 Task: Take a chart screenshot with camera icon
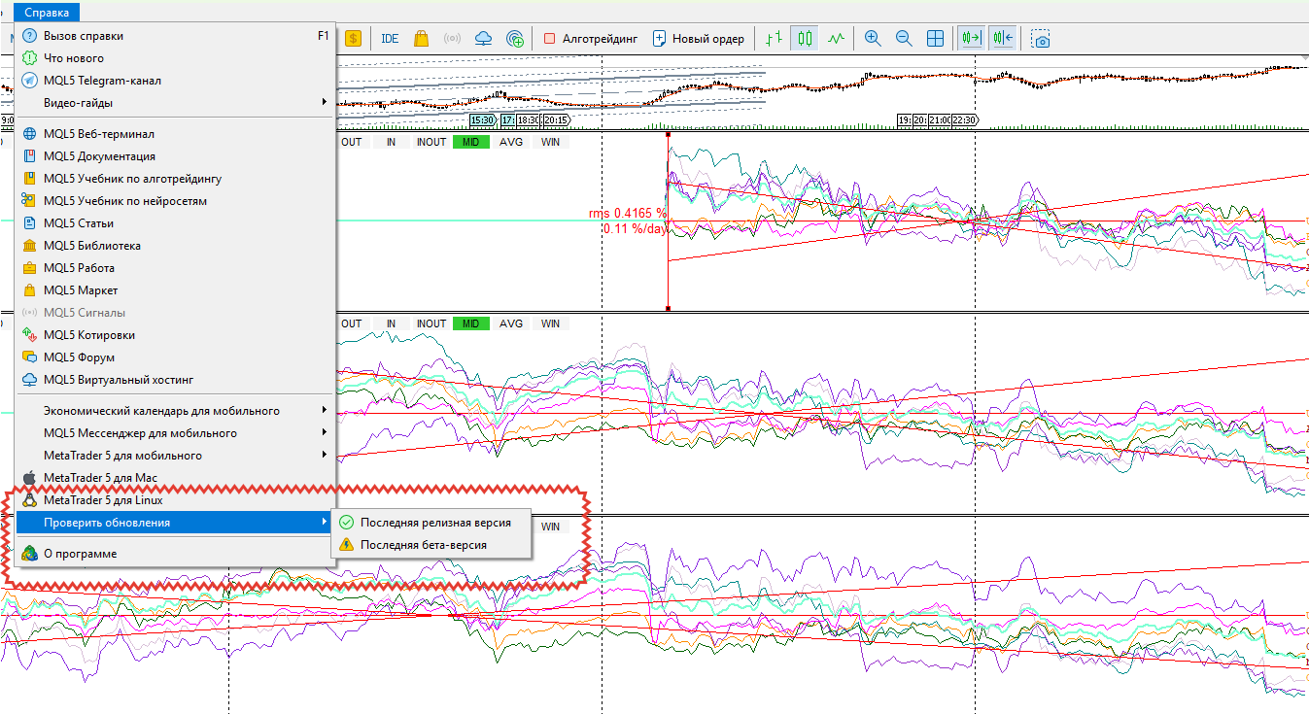1041,39
